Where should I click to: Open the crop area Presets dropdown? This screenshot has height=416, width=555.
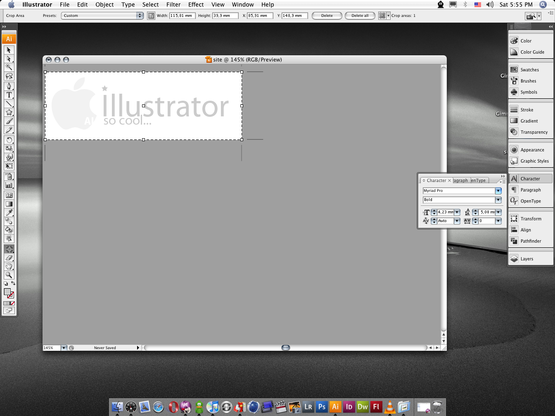(140, 16)
